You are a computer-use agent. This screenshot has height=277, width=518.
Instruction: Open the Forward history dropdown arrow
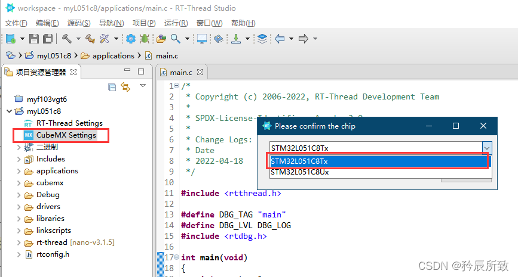coord(315,39)
